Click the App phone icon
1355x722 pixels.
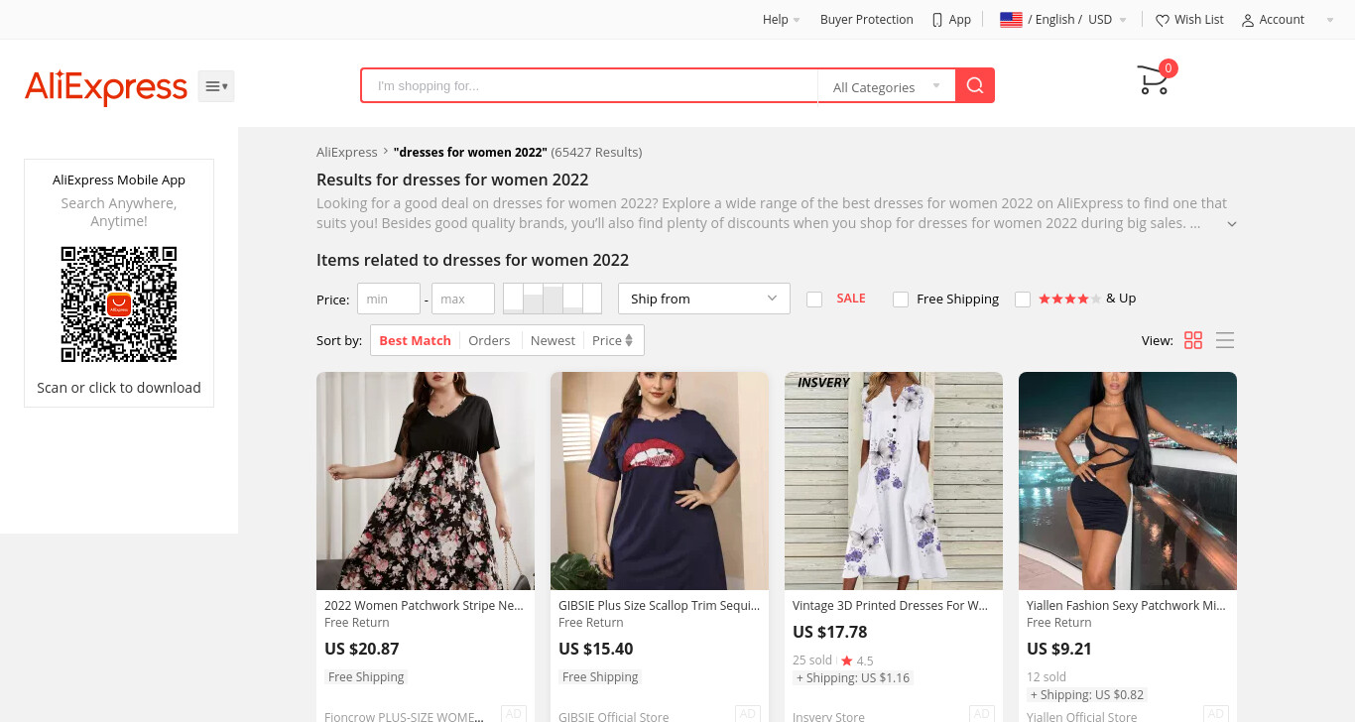tap(937, 20)
